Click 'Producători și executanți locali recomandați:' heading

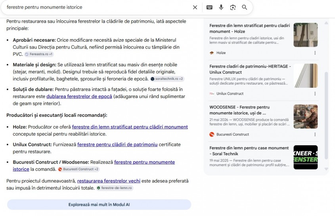[57, 115]
